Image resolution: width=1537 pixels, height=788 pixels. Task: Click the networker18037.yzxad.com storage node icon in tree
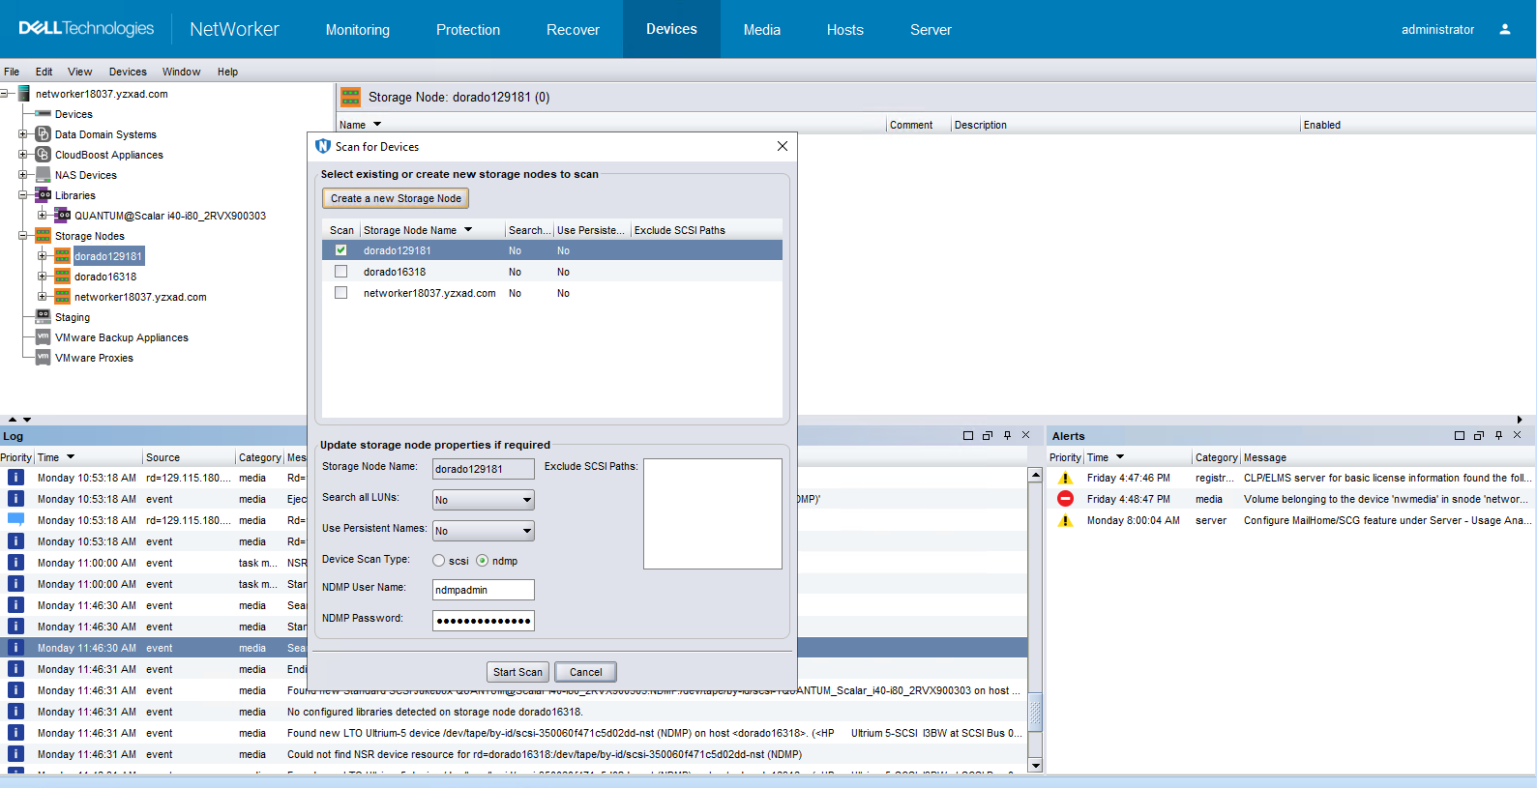click(62, 297)
